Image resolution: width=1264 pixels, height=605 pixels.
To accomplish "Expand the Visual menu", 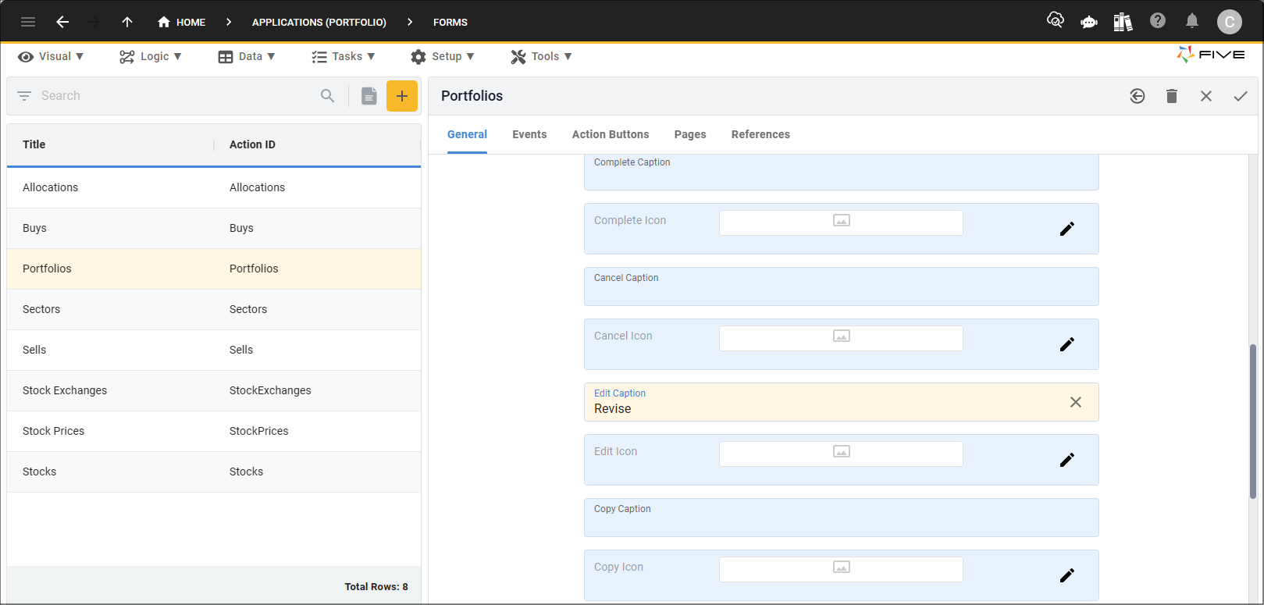I will click(x=51, y=56).
